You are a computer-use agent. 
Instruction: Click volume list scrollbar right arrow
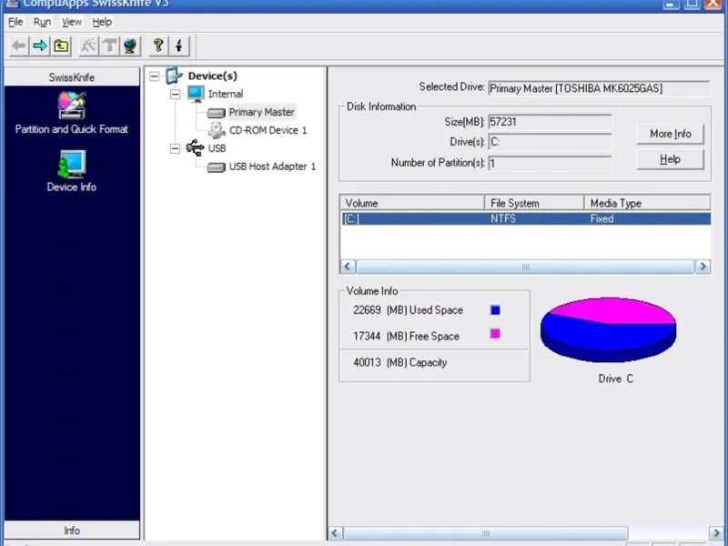[703, 267]
